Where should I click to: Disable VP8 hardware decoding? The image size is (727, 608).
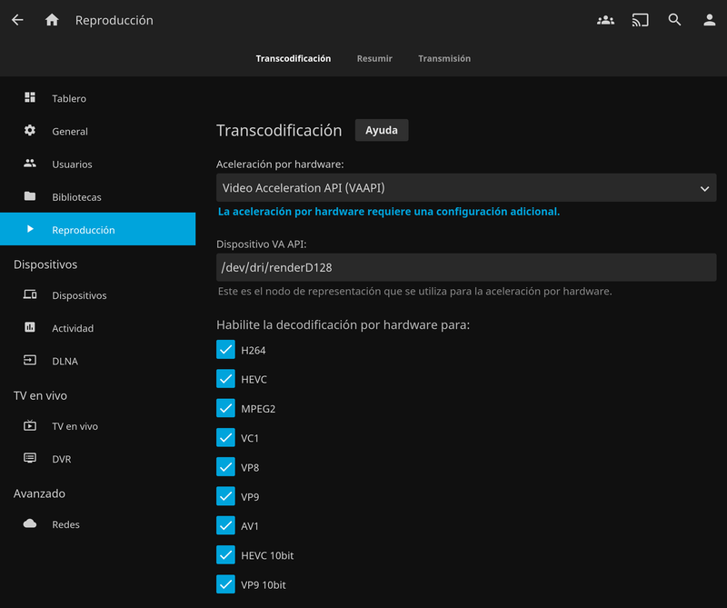[225, 467]
